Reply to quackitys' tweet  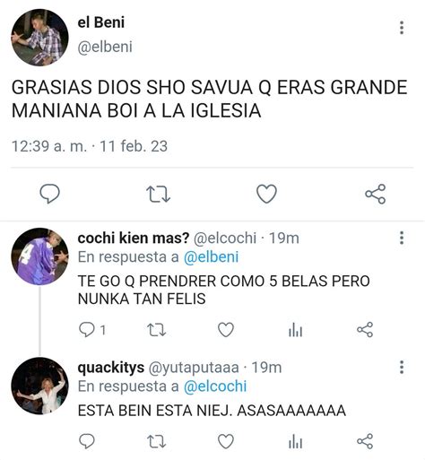[87, 441]
